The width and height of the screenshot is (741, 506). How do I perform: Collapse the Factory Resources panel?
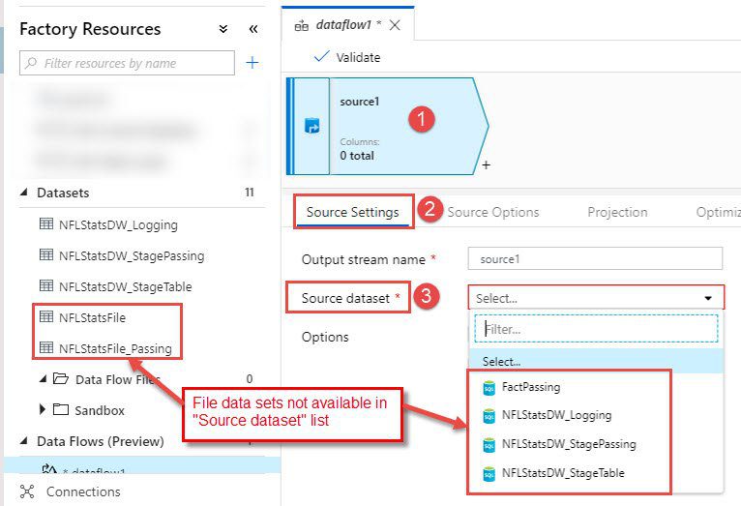tap(253, 29)
